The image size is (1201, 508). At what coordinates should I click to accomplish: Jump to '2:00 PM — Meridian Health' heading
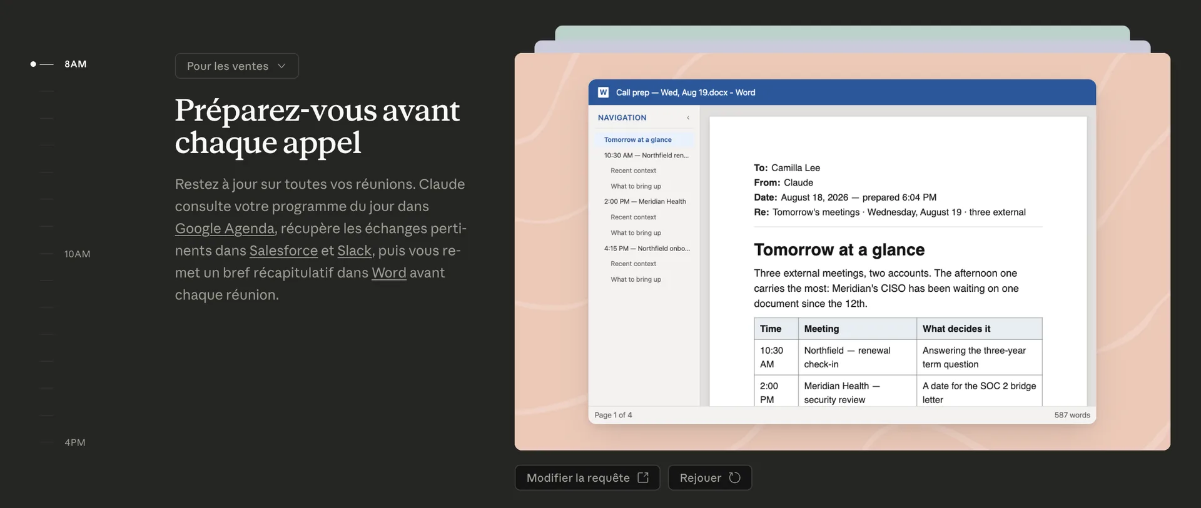(645, 202)
